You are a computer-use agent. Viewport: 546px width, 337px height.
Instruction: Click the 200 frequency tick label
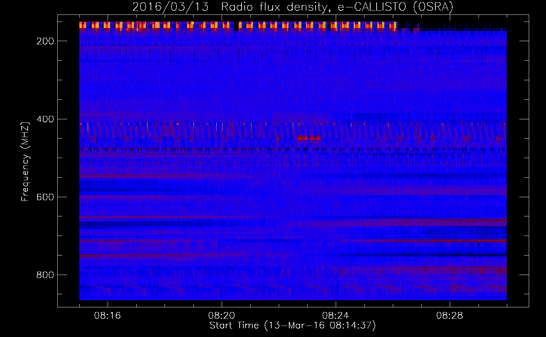click(45, 41)
